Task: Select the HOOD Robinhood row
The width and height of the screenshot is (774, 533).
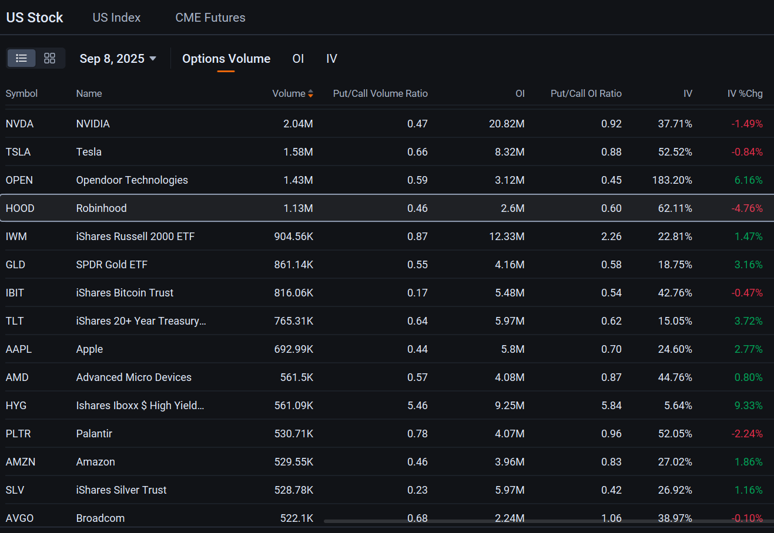Action: click(x=387, y=208)
